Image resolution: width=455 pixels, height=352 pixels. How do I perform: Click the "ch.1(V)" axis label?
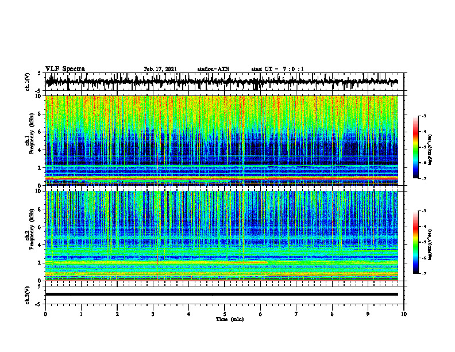28,82
